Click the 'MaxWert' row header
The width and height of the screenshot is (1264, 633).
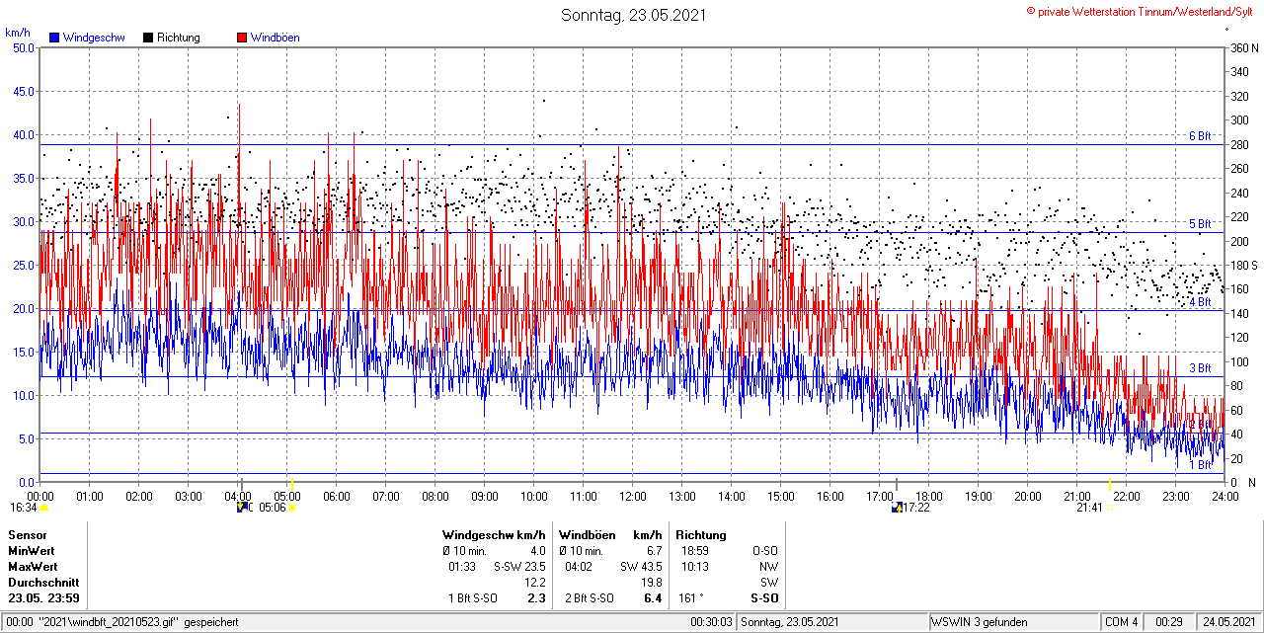point(33,566)
